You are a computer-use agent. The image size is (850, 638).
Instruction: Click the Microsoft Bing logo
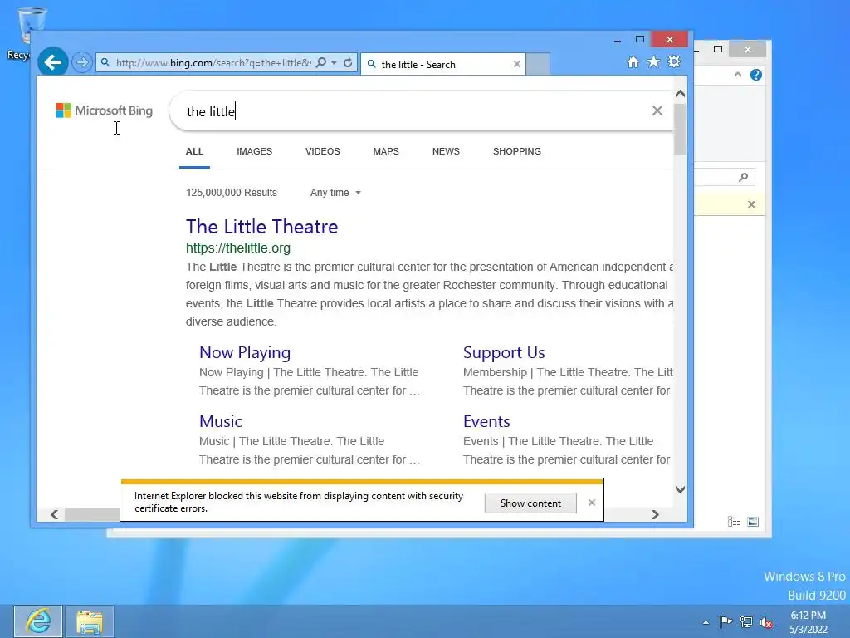105,110
